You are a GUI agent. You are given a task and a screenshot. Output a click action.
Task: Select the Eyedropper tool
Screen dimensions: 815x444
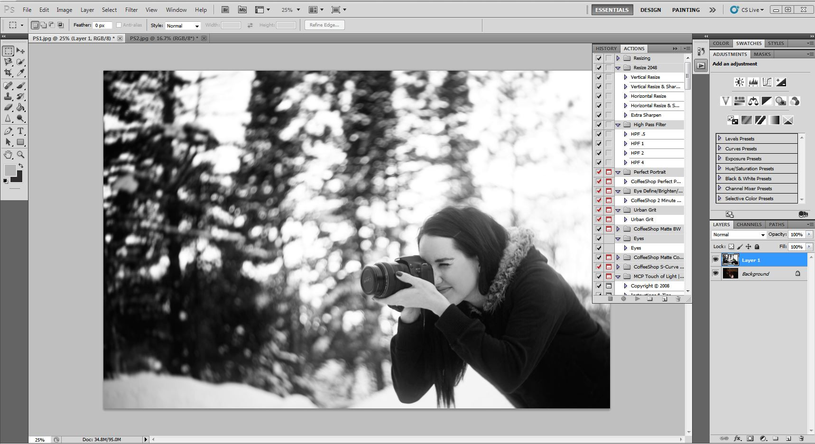(20, 73)
